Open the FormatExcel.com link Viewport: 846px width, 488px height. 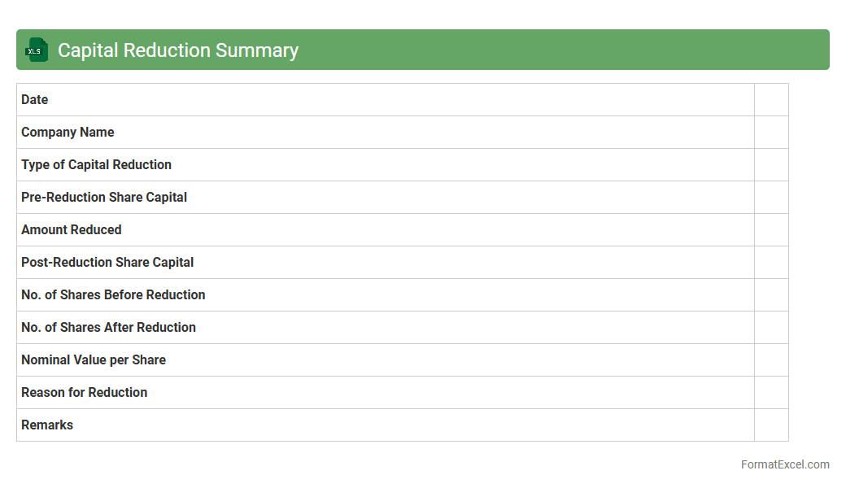pos(784,464)
